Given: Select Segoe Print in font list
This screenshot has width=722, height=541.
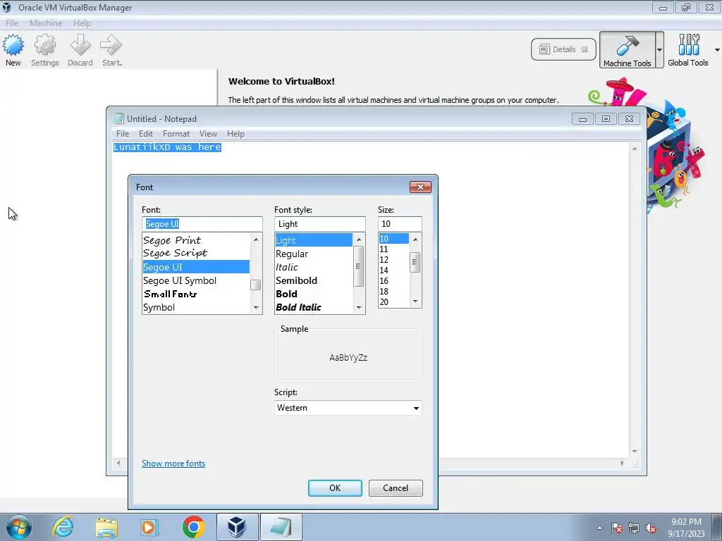Looking at the screenshot, I should pyautogui.click(x=196, y=240).
